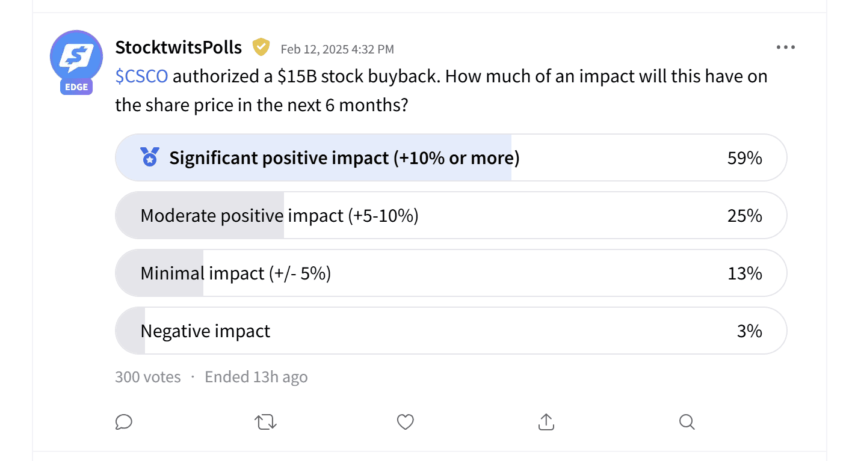
Task: Select Significant positive impact poll option
Action: tap(344, 158)
